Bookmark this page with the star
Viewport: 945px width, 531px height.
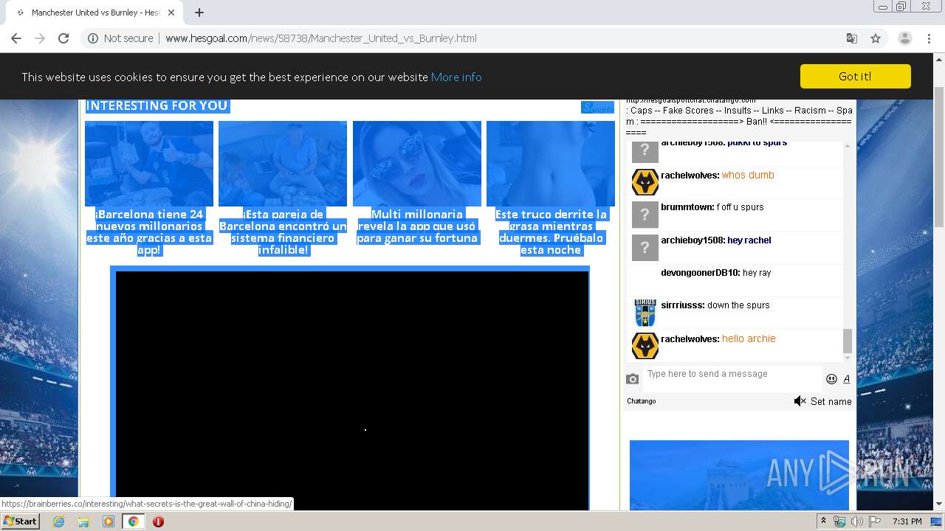(x=876, y=38)
